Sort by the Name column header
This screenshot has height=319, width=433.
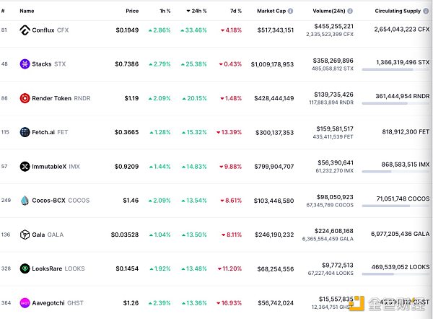(27, 12)
